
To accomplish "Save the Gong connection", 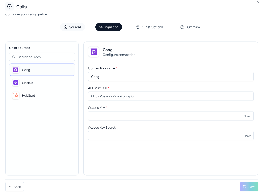I will (249, 187).
